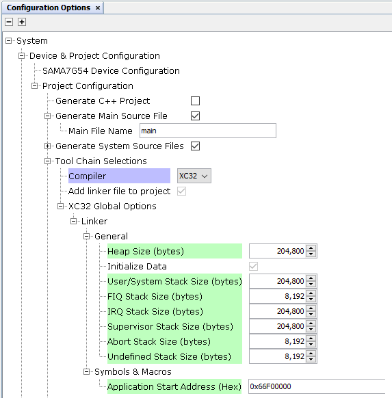Increase Heap Size with up arrow
Viewport: 392px width, 398px height.
click(311, 248)
